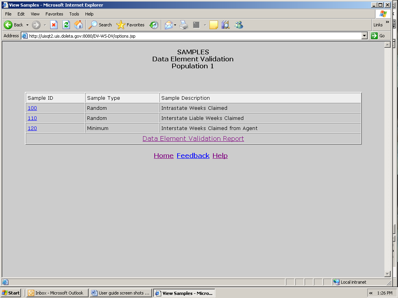
Task: Click the 1:26 PM system clock
Action: pos(384,293)
